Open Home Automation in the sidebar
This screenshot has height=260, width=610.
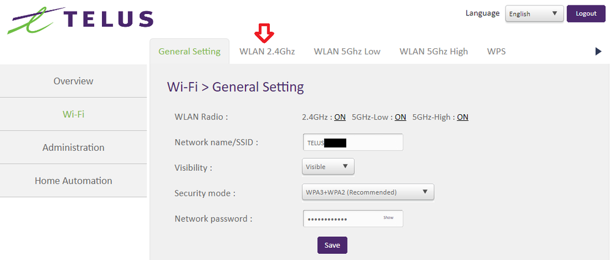click(x=73, y=181)
